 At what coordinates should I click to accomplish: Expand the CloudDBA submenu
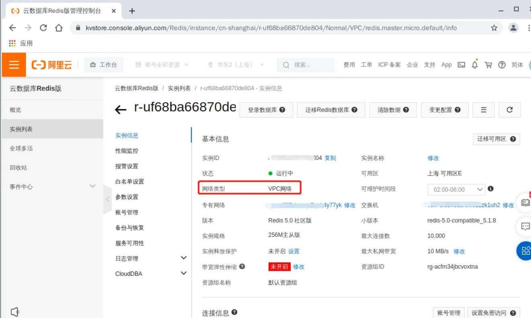click(151, 274)
